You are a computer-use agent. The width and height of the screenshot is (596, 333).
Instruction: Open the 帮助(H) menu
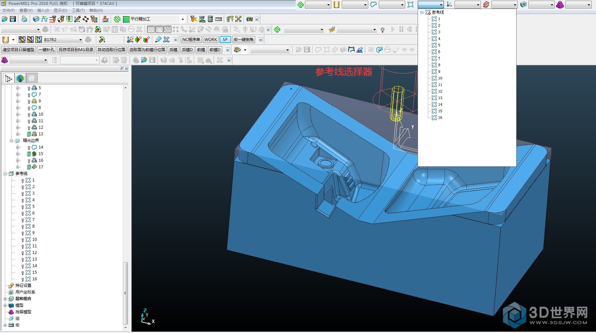tap(96, 11)
